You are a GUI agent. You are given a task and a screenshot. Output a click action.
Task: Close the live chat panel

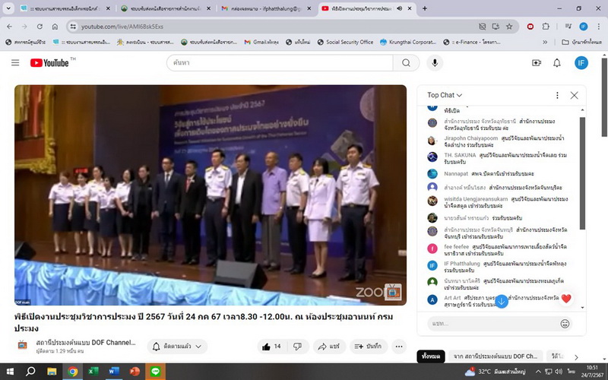coord(575,96)
